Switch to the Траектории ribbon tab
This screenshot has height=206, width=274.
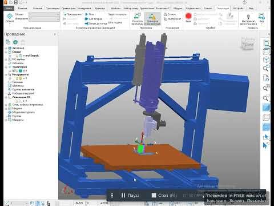[53, 9]
